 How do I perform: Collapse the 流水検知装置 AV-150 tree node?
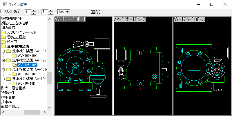(3, 70)
